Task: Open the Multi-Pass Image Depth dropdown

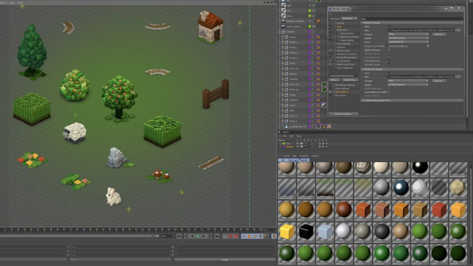Action: pyautogui.click(x=408, y=85)
